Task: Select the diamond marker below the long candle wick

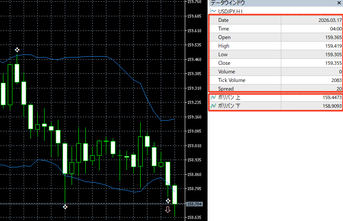Action: 65,207
